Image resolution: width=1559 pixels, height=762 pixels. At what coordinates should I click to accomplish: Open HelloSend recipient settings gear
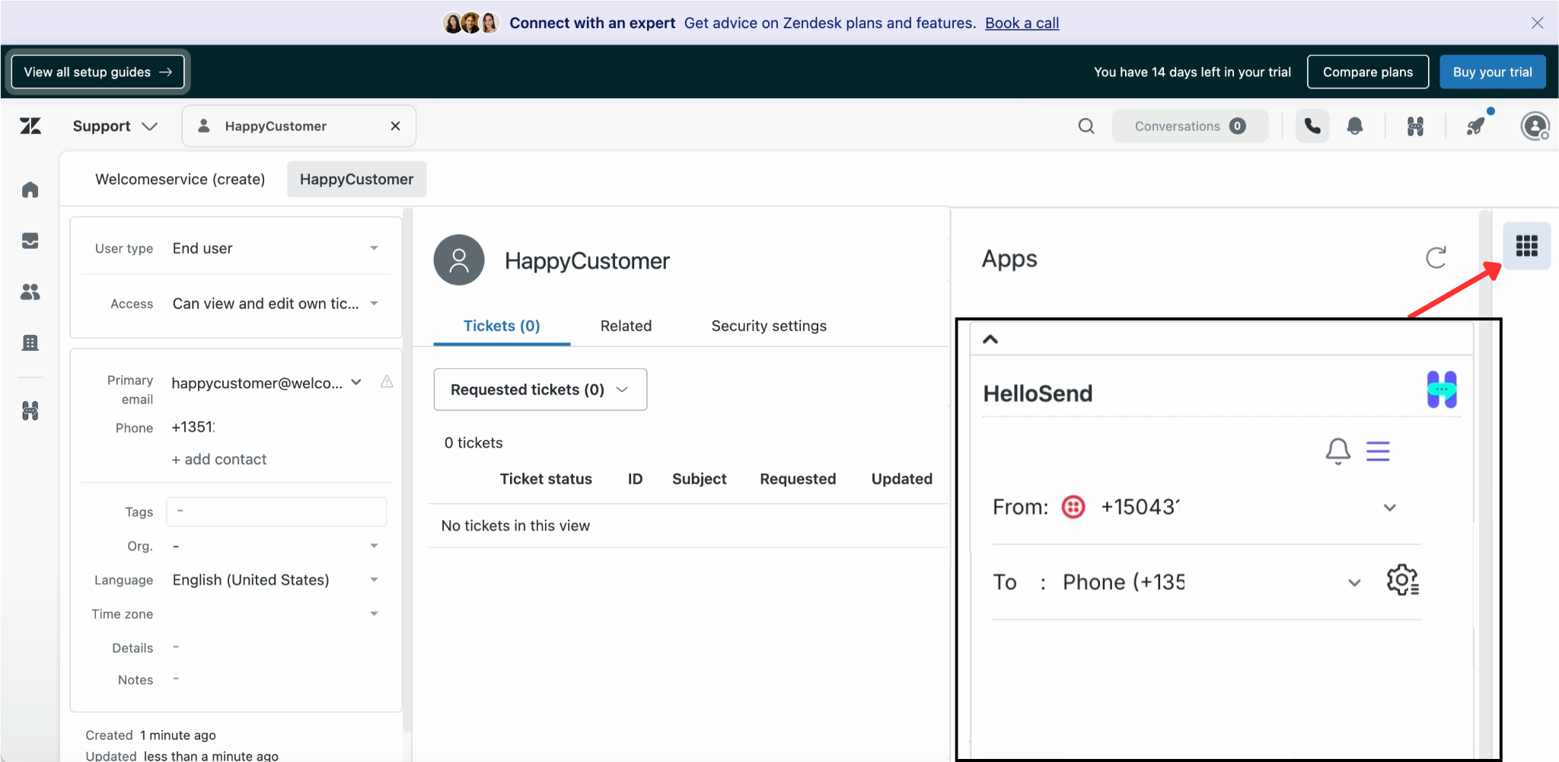pyautogui.click(x=1403, y=581)
